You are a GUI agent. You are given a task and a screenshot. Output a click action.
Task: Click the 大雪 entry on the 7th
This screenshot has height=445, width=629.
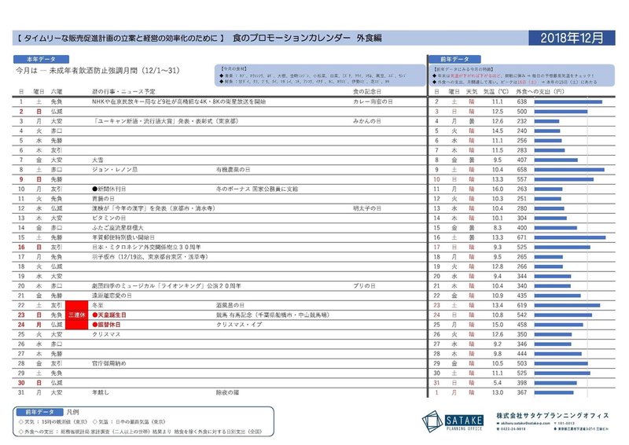pyautogui.click(x=97, y=160)
